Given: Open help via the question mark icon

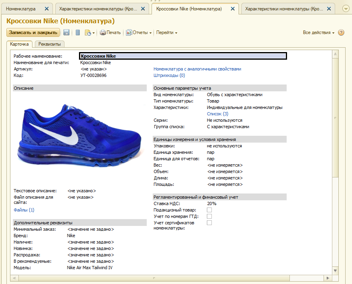Looking at the screenshot, I should point(341,32).
